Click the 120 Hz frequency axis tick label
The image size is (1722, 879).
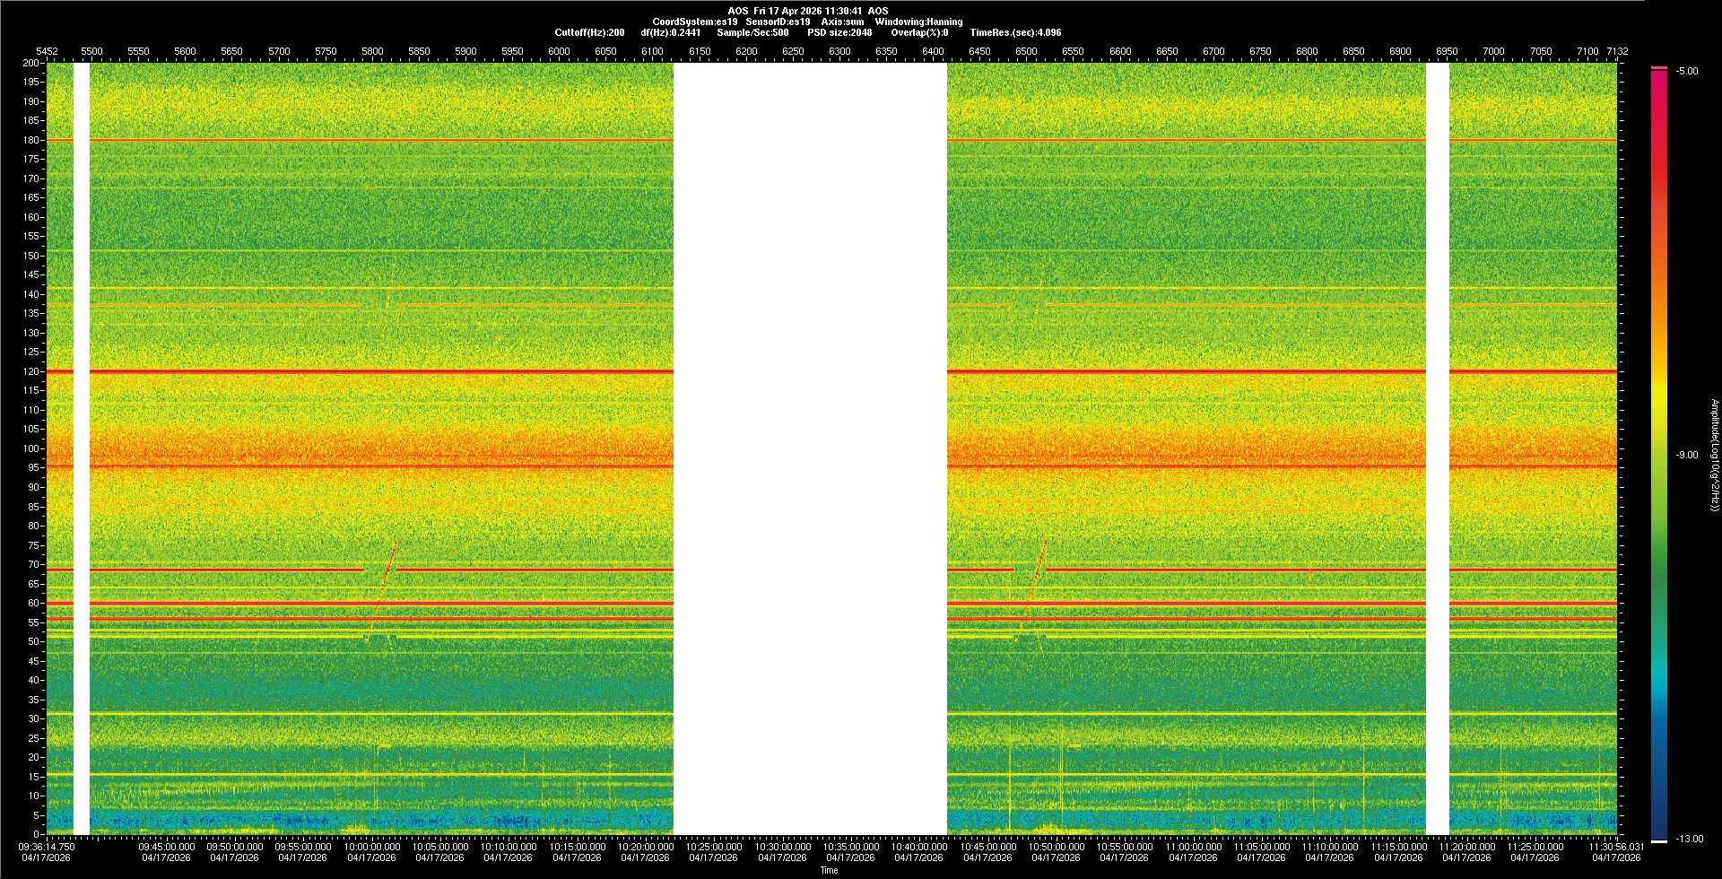[x=31, y=371]
